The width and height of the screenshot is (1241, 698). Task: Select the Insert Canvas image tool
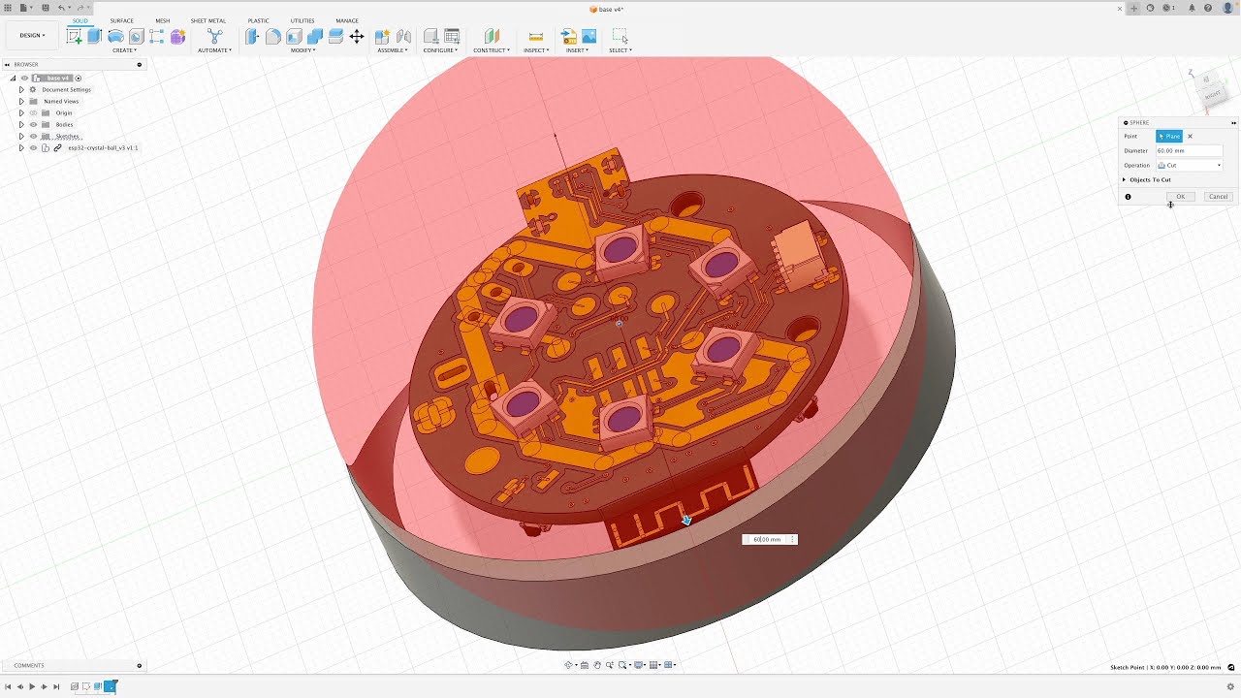pos(589,36)
